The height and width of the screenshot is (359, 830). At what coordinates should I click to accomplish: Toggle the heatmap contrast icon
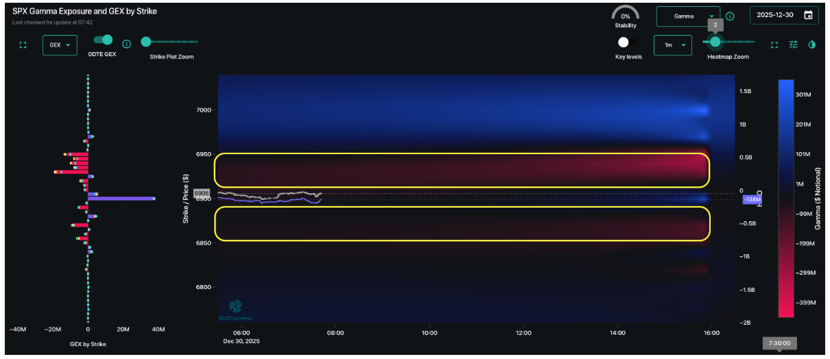pos(813,45)
